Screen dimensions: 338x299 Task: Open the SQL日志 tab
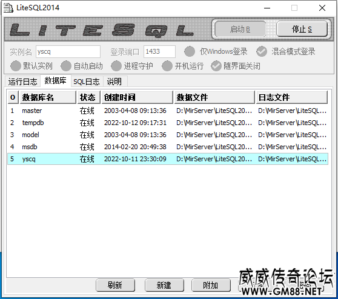[87, 82]
